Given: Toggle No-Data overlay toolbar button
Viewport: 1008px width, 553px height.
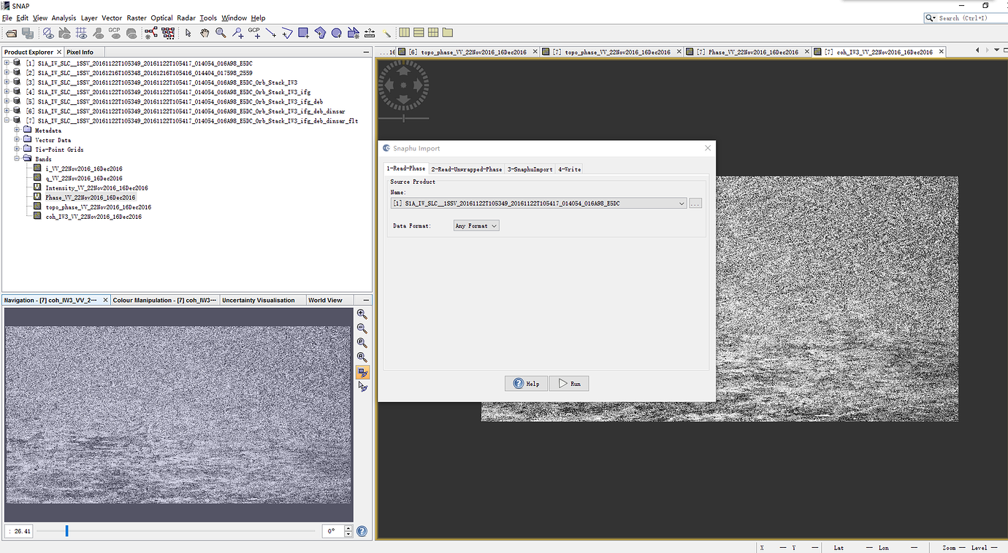Looking at the screenshot, I should click(48, 33).
